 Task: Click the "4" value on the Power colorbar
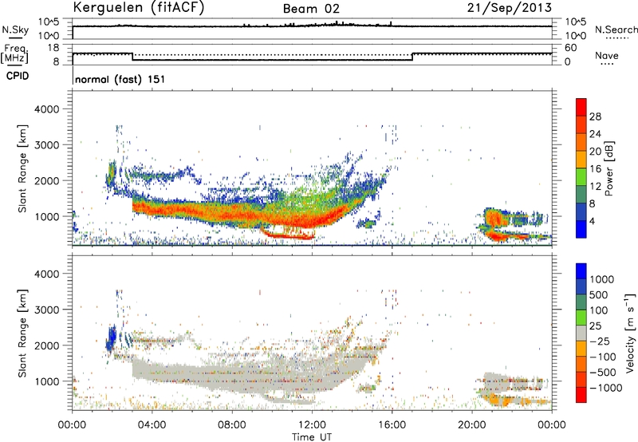click(x=592, y=222)
